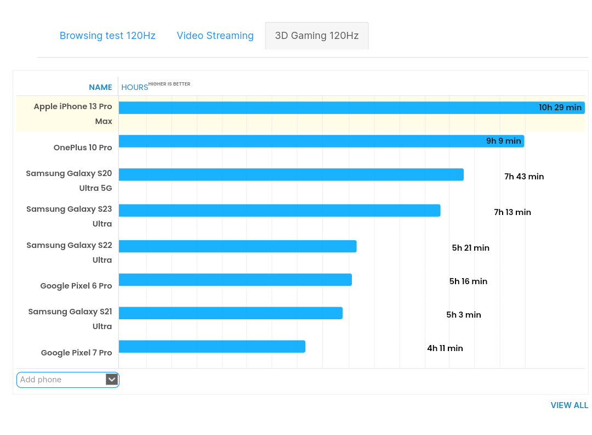Click the Apple iPhone 13 Pro Max bar
Viewport: 592px width, 435px height.
351,108
